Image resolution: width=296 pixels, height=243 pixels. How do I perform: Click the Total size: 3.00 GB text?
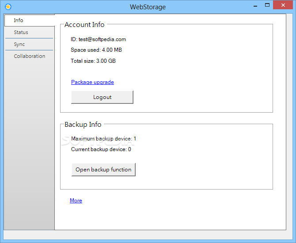tap(93, 61)
